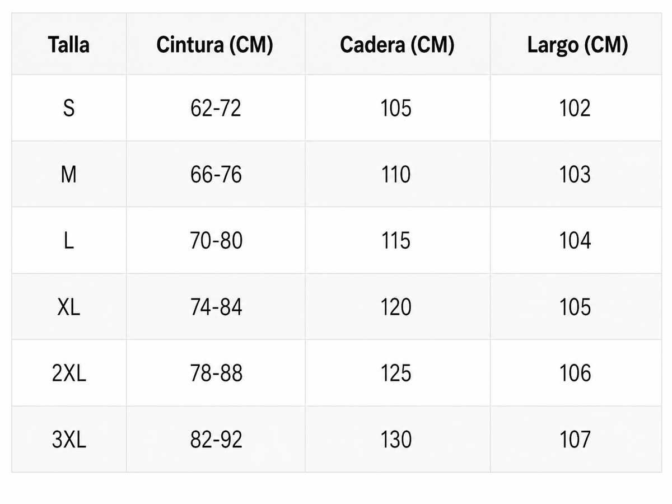The width and height of the screenshot is (672, 504).
Task: Select length value 102
Action: coord(575,108)
